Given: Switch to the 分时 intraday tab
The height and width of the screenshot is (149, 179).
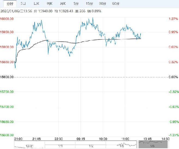Looking at the screenshot, I should [10, 4].
